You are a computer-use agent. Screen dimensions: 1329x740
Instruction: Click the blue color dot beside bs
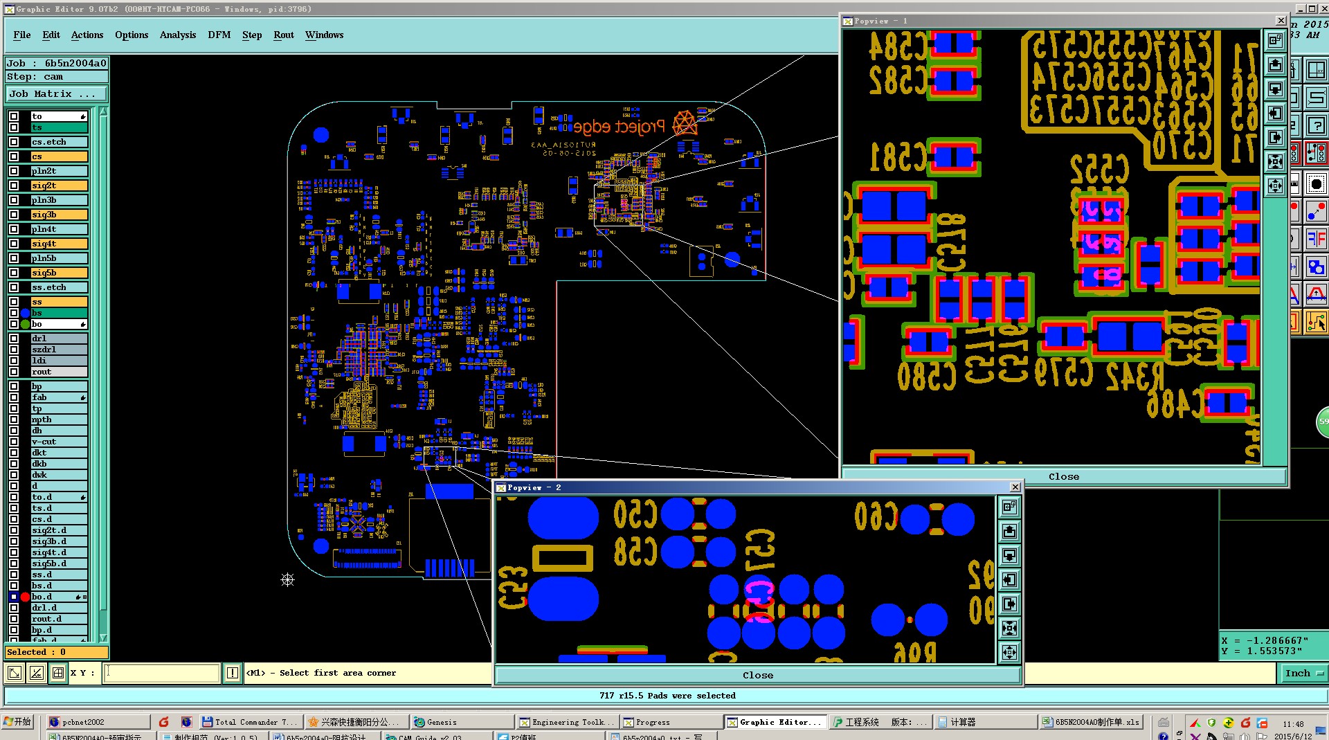click(x=26, y=313)
